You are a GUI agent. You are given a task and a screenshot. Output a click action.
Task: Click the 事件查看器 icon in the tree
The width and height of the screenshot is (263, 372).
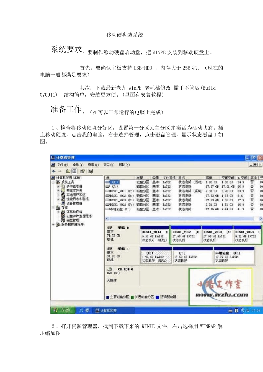(63, 186)
